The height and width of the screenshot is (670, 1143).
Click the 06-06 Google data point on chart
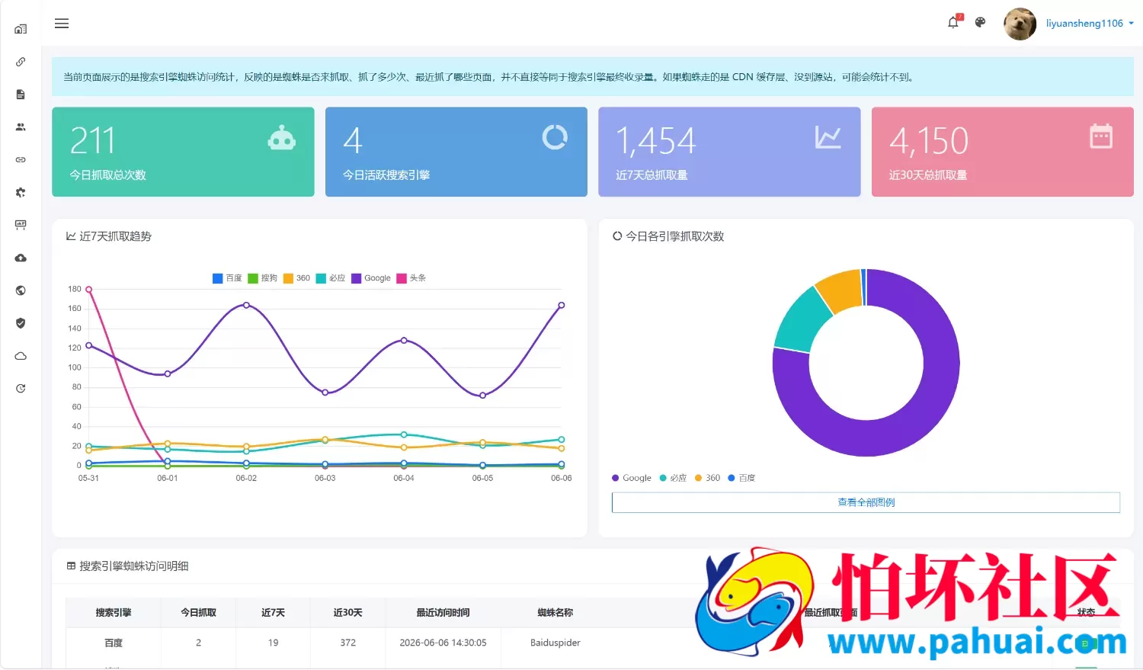[x=562, y=305]
